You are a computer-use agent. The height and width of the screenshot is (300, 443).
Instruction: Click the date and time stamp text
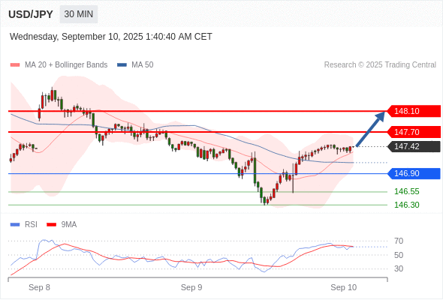[111, 37]
